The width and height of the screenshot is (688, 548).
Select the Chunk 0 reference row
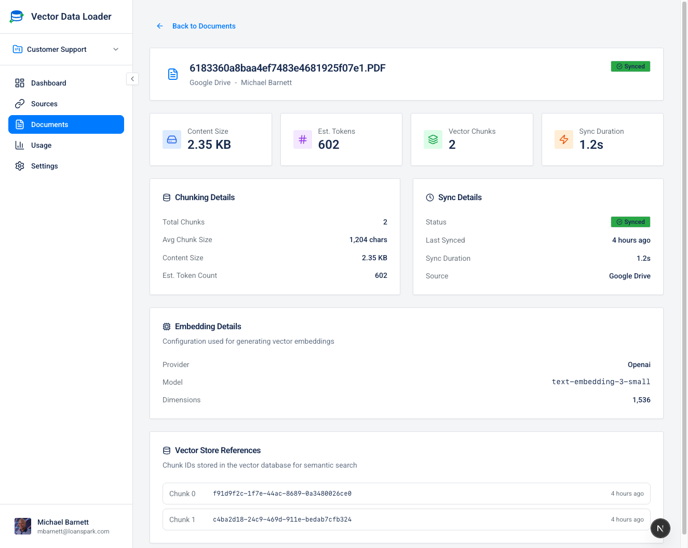click(406, 494)
